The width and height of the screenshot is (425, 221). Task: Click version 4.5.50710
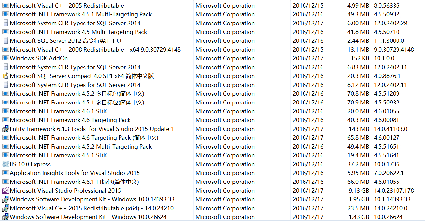[387, 32]
